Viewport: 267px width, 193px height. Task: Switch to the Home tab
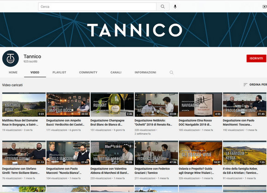click(x=13, y=73)
